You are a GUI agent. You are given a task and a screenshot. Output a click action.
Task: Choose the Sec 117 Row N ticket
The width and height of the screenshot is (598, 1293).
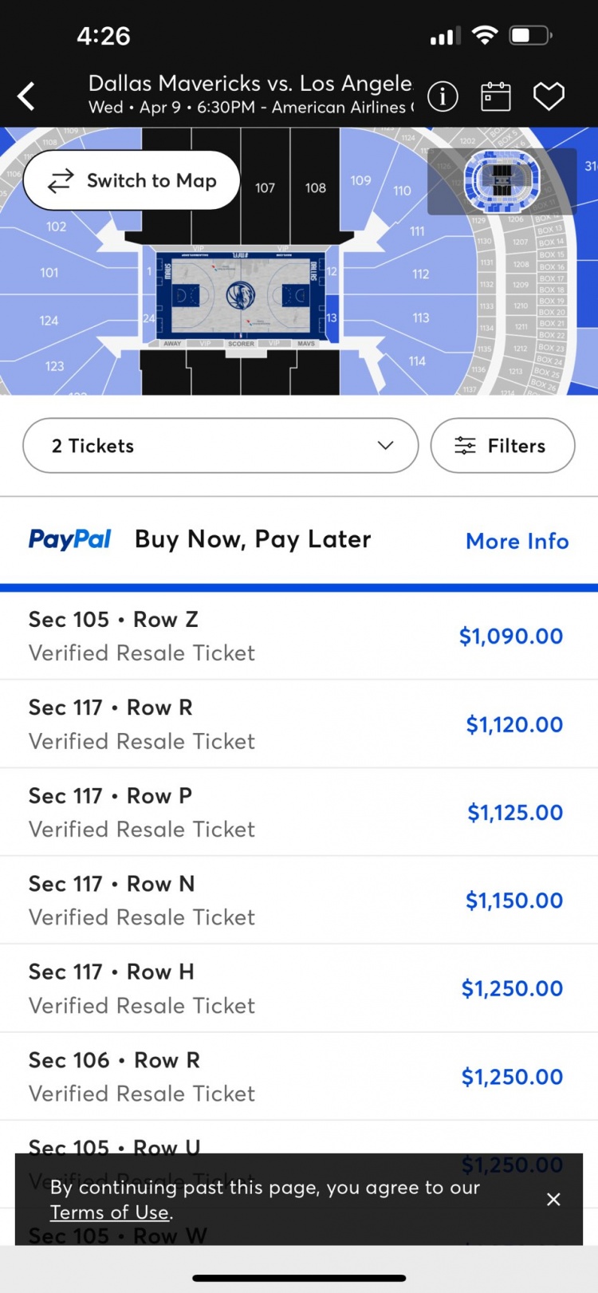(295, 900)
